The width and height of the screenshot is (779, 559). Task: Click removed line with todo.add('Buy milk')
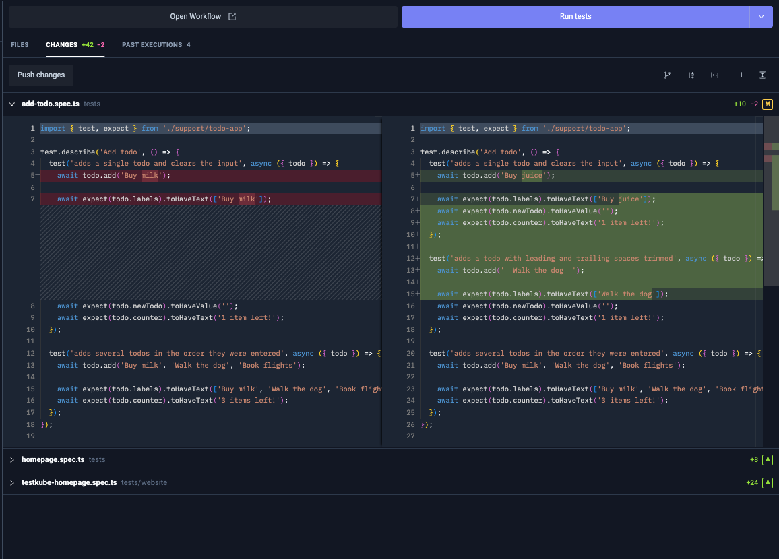(x=211, y=175)
